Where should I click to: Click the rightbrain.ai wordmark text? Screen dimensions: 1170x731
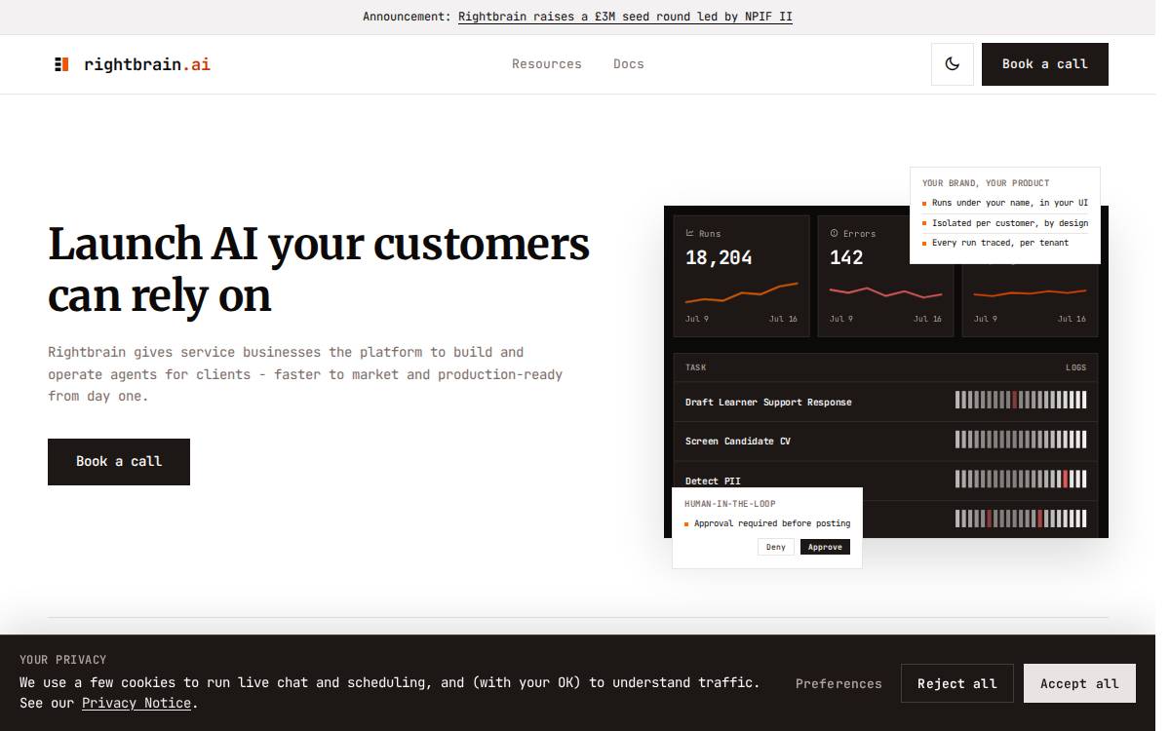pos(147,64)
